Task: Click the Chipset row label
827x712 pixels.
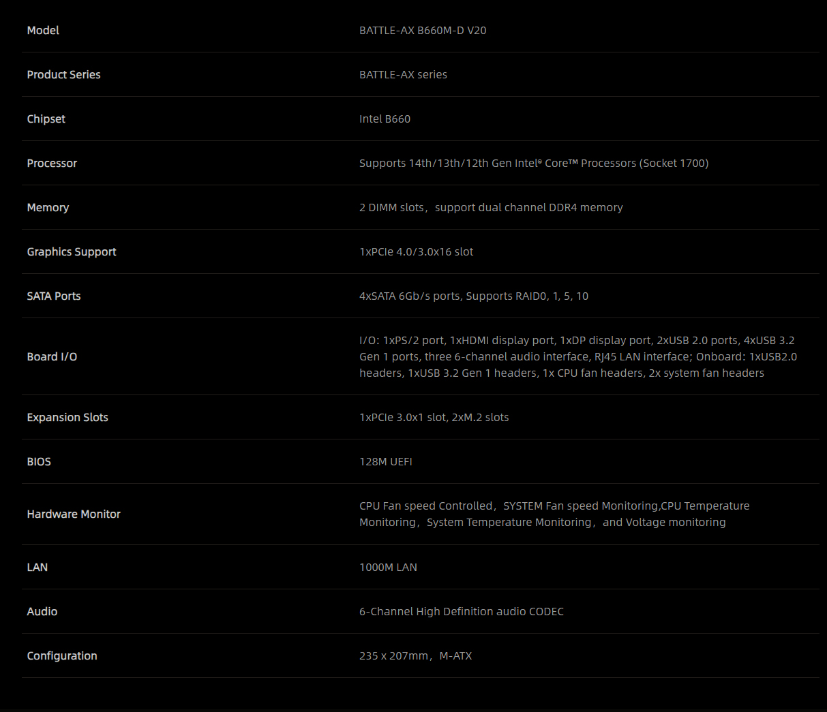Action: click(x=46, y=119)
